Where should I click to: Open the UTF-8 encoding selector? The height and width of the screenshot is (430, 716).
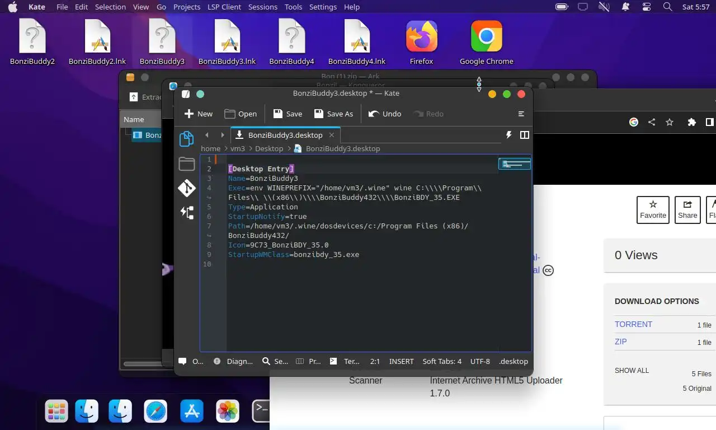point(480,361)
